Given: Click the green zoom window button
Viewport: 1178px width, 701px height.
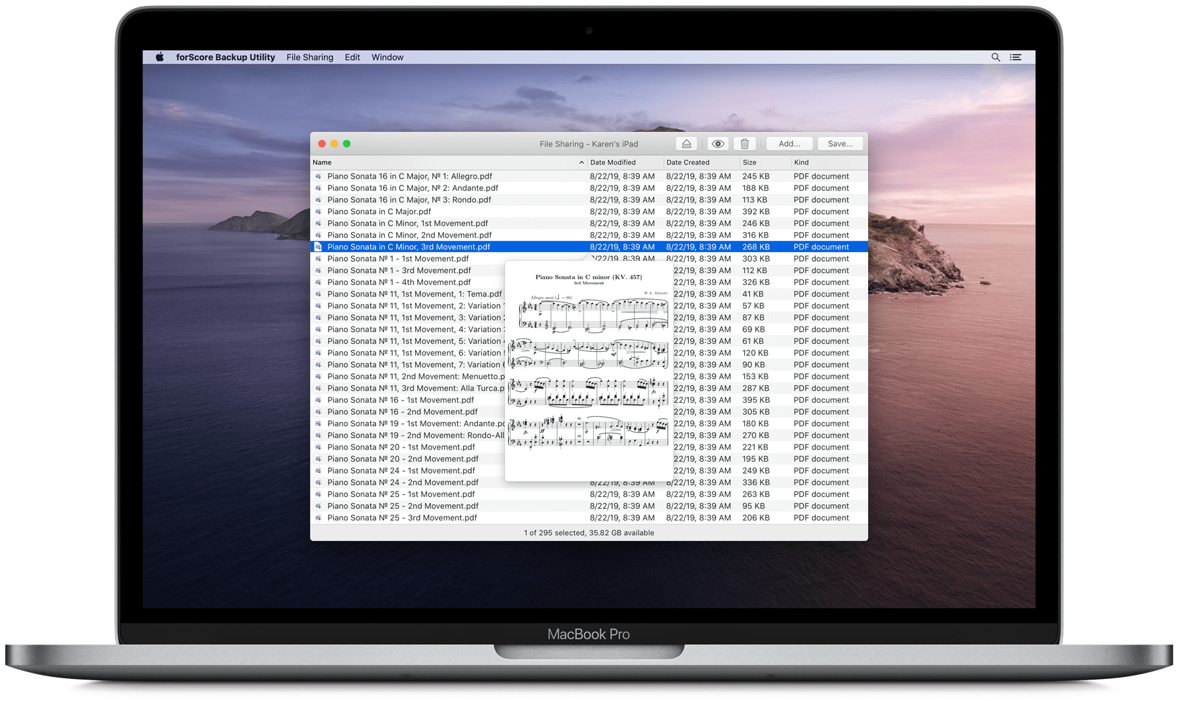Looking at the screenshot, I should pyautogui.click(x=347, y=144).
